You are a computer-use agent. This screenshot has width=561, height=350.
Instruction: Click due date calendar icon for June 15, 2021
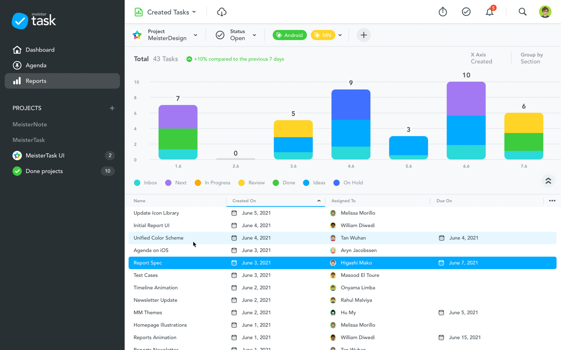(441, 337)
